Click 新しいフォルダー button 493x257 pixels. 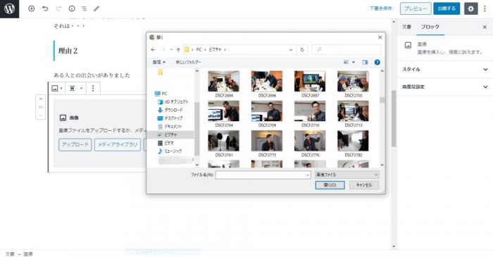(188, 62)
